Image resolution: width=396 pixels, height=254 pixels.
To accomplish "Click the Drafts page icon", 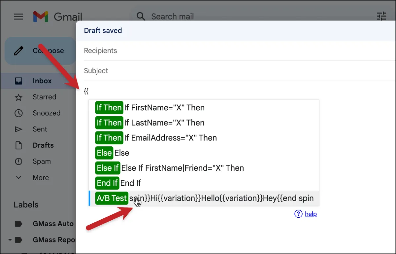I will coord(18,145).
